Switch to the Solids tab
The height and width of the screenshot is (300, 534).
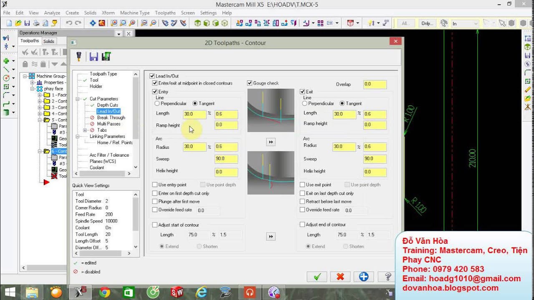point(49,41)
